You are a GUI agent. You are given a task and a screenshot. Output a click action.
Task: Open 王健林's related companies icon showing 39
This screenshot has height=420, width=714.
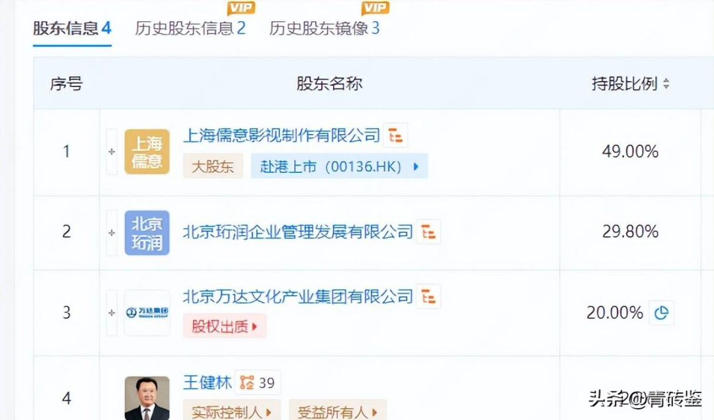(258, 382)
